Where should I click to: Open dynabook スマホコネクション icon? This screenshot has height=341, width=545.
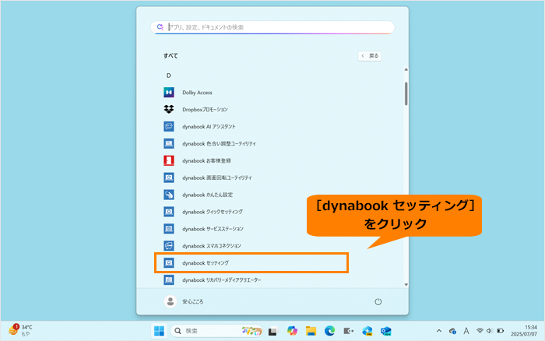(169, 246)
